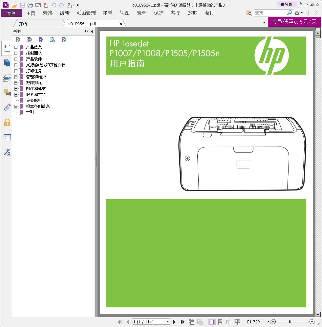Go to the last page

click(182, 322)
